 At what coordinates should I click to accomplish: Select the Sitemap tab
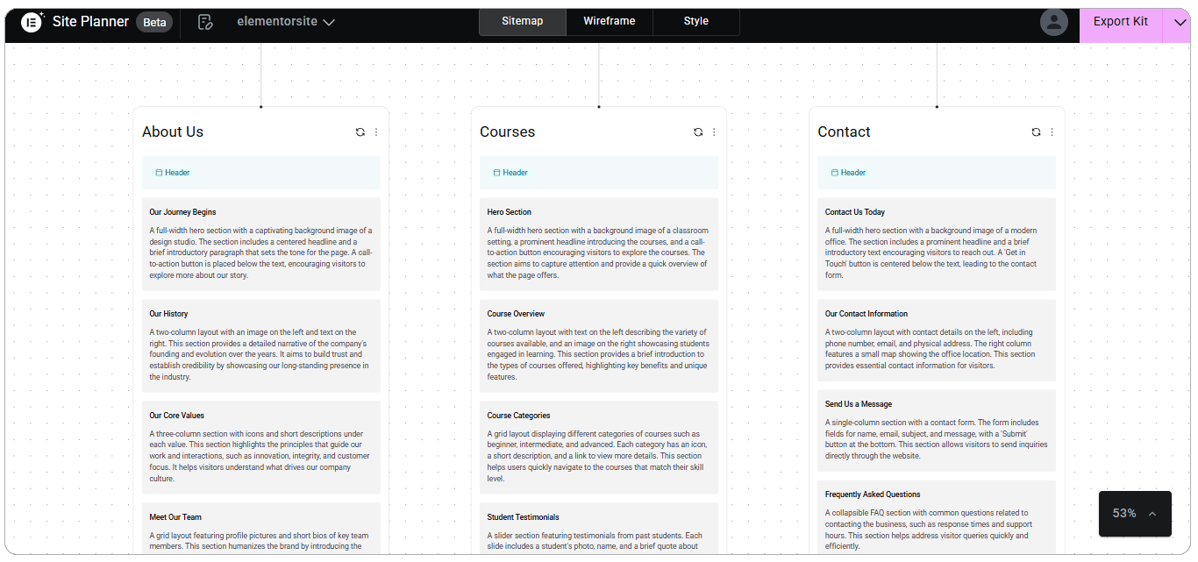[522, 21]
